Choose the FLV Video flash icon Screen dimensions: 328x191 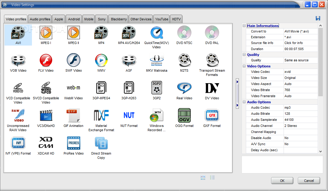tap(46, 60)
